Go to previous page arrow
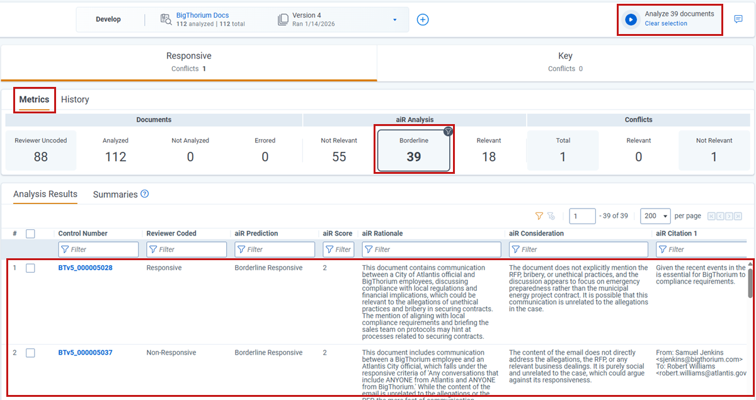This screenshot has width=756, height=400. [x=720, y=216]
